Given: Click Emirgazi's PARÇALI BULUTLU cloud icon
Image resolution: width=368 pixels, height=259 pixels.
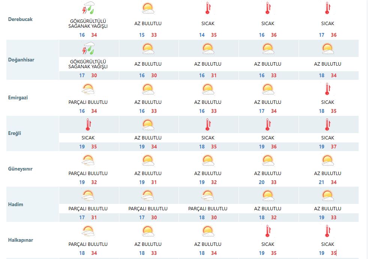Looking at the screenshot, I should point(88,89).
